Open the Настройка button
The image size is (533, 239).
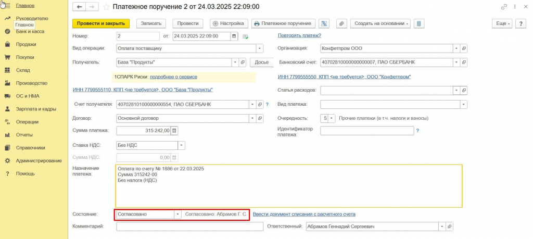pos(229,23)
